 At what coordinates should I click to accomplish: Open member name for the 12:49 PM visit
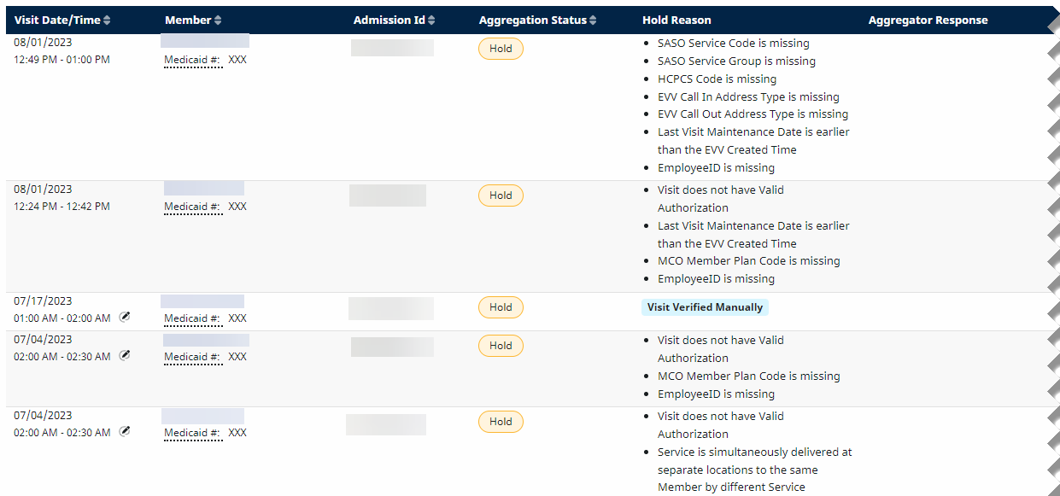205,41
